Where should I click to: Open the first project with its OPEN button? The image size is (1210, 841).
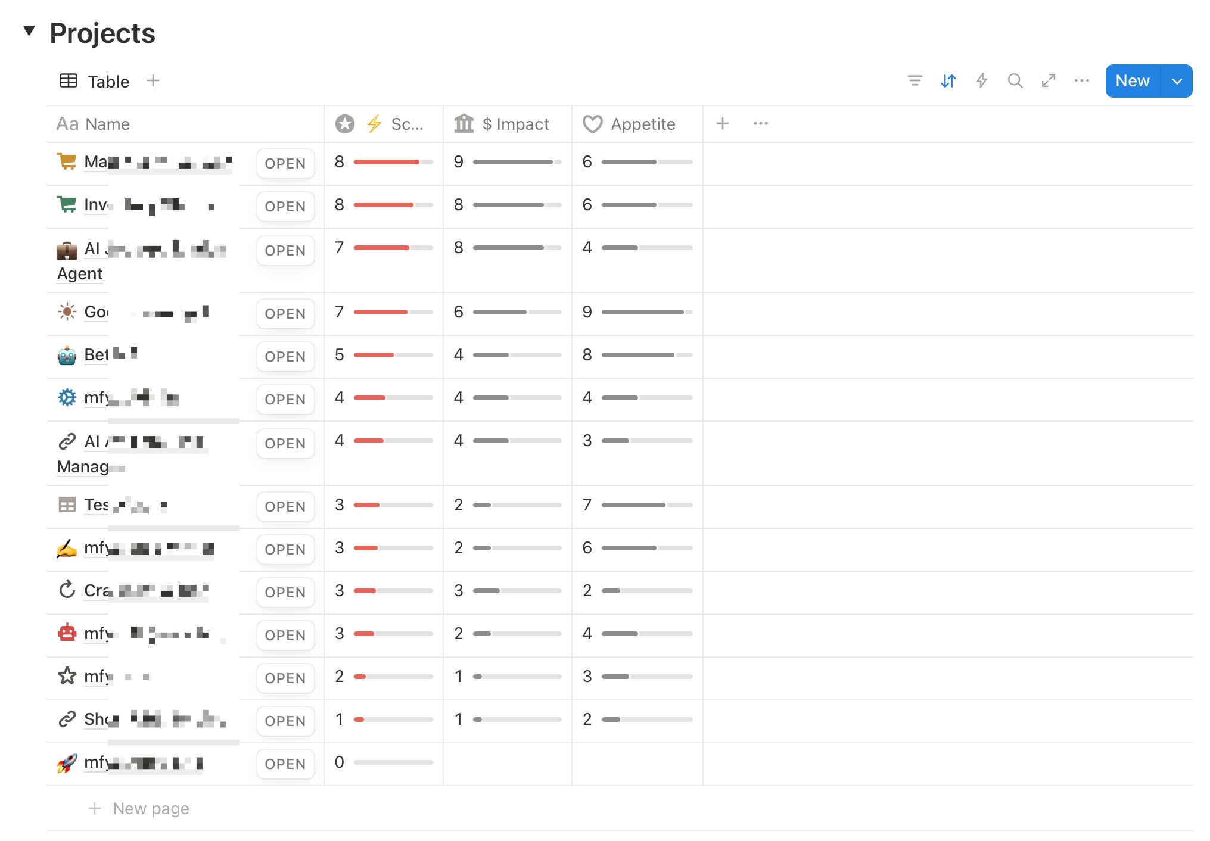tap(285, 163)
